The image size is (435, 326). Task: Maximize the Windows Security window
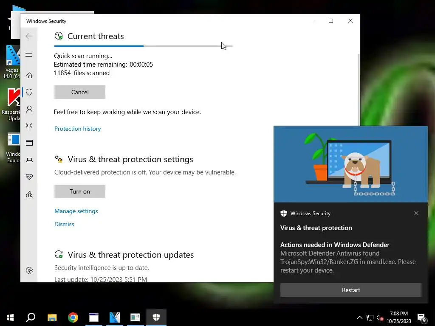coord(330,21)
